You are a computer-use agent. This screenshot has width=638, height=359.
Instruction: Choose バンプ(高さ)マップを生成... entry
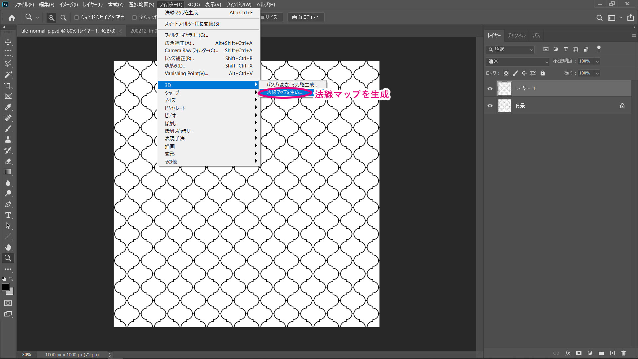coord(292,84)
